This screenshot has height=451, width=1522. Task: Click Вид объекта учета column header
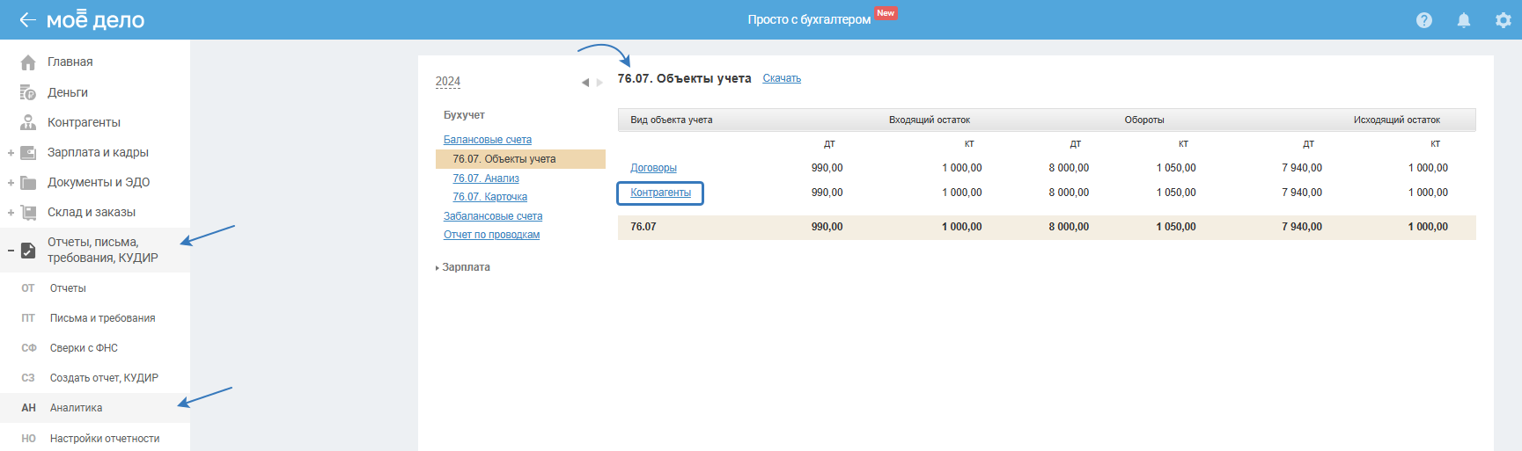coord(672,120)
